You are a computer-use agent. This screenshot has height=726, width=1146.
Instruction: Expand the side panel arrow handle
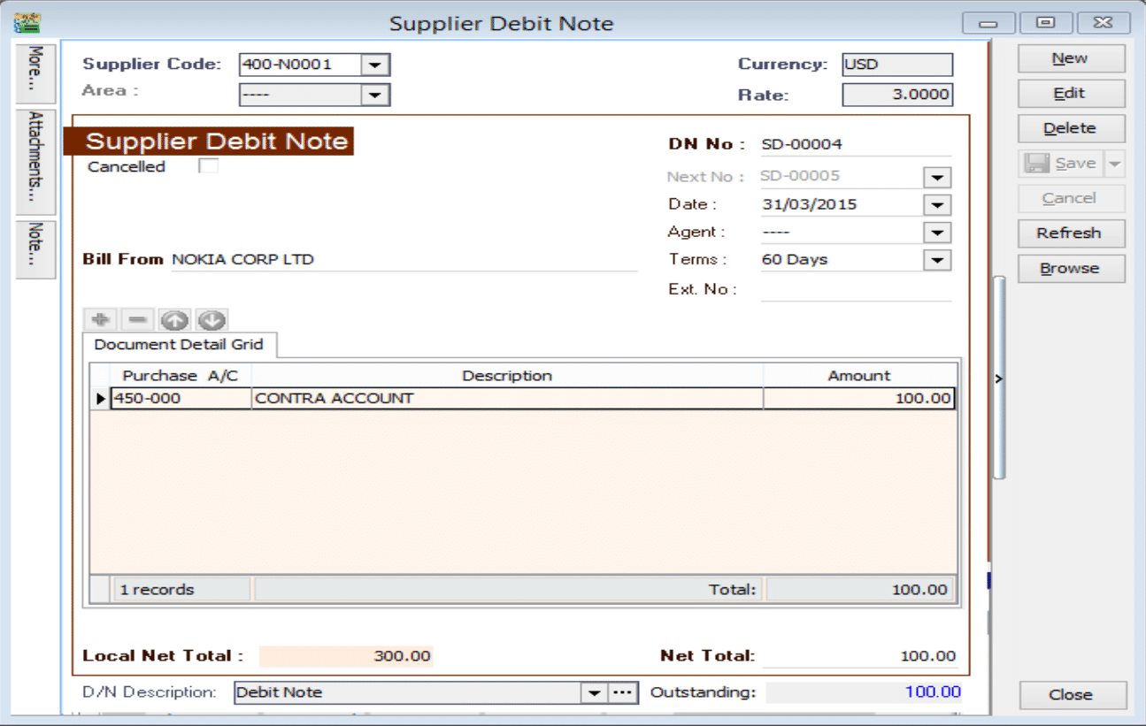pos(999,378)
